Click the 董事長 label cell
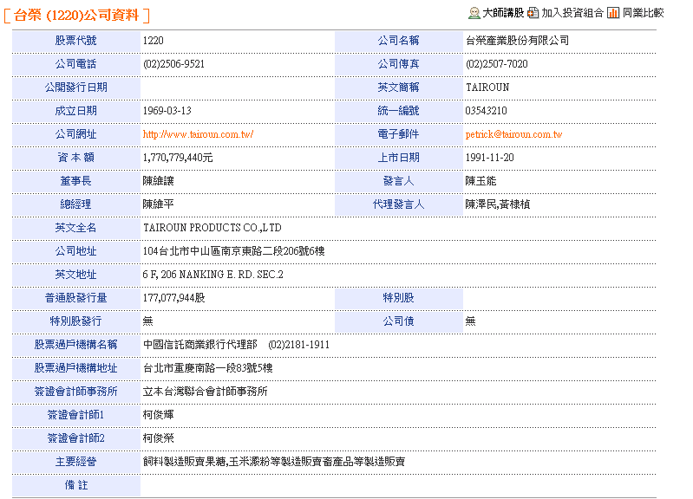This screenshot has width=693, height=499. click(x=76, y=181)
